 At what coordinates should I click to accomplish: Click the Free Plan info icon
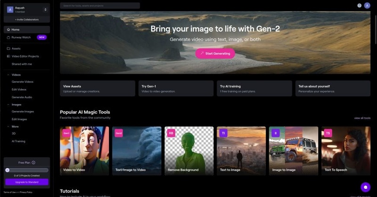pos(33,163)
